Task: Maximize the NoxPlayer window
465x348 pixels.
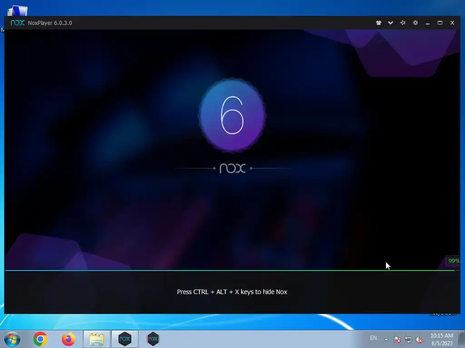Action: [x=440, y=23]
